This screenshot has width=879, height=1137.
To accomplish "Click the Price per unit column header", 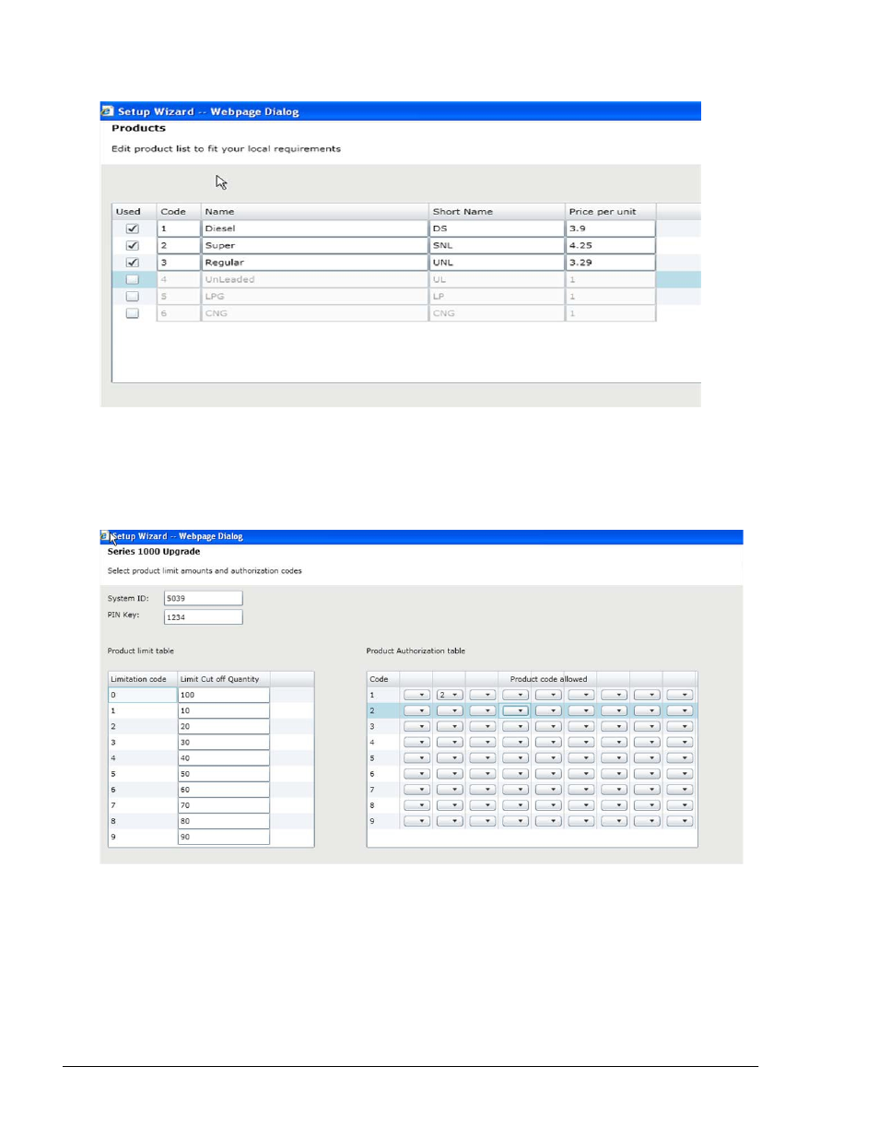I will [x=611, y=212].
